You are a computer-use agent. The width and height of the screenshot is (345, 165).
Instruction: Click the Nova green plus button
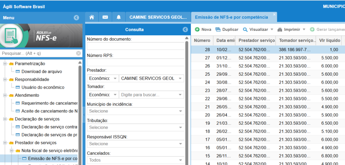coord(203,30)
